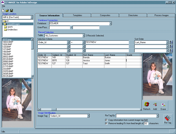Toggle Copy information from current image tag checkbox
Image resolution: width=176 pixels, height=134 pixels.
106,120
